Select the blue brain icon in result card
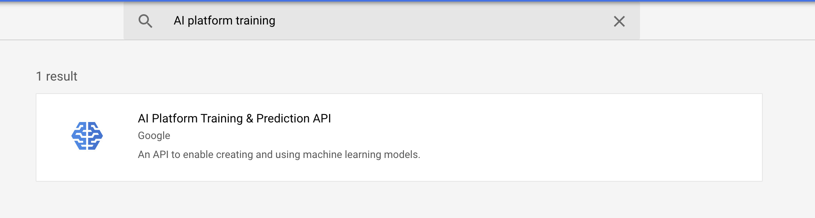The image size is (815, 218). pos(87,136)
